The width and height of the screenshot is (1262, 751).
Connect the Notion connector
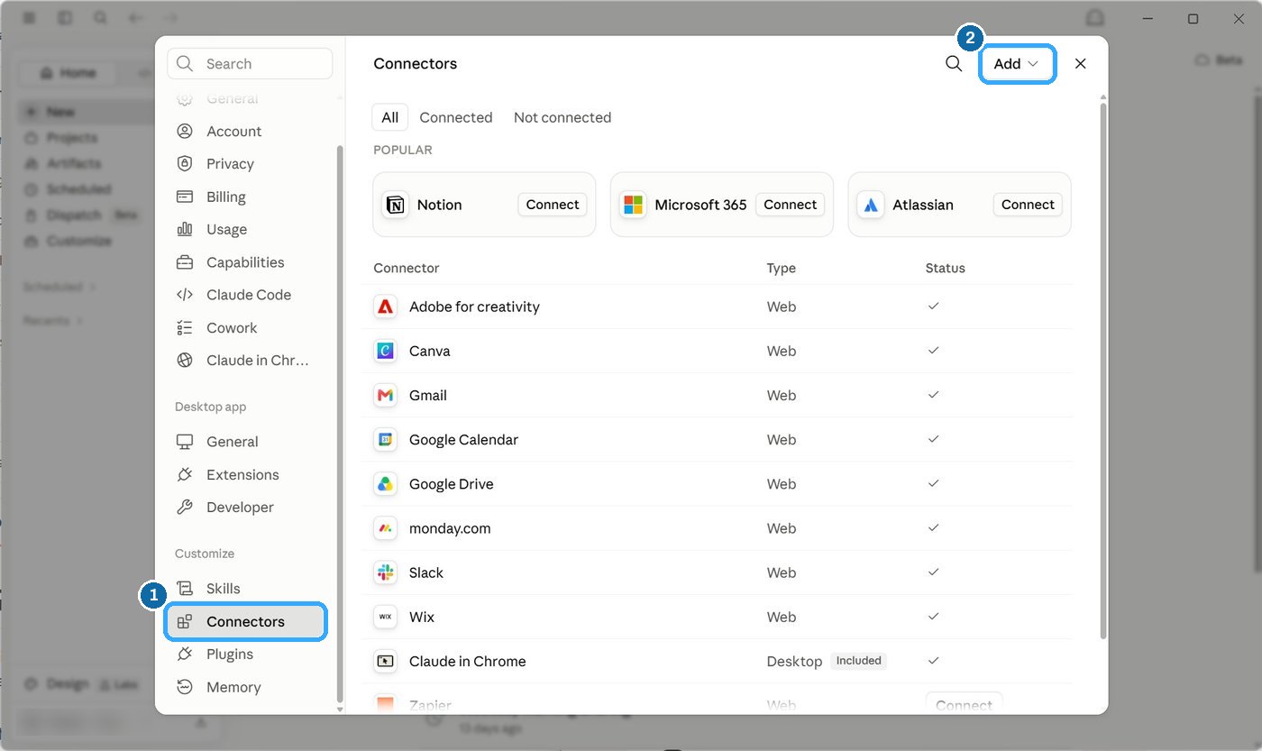[553, 205]
